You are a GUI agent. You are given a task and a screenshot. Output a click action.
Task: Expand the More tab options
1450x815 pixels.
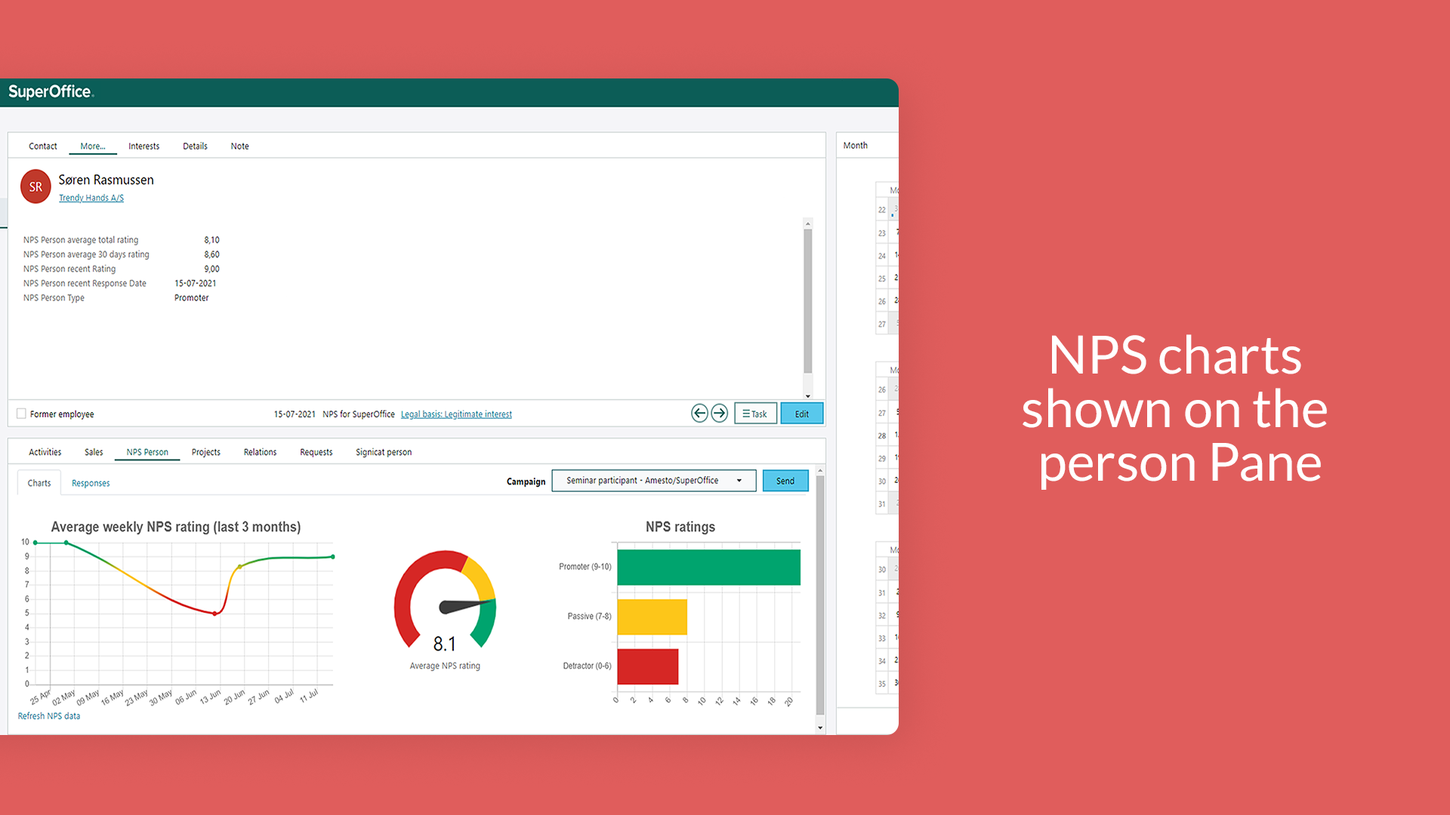(x=93, y=146)
